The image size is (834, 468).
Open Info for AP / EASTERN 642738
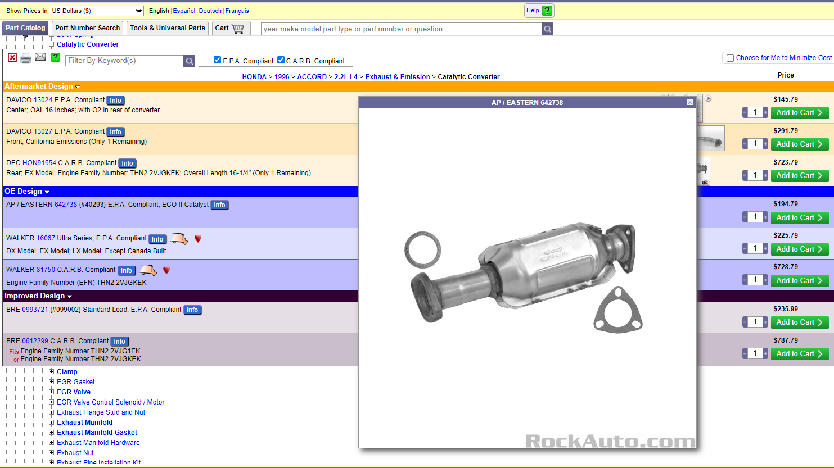[219, 205]
